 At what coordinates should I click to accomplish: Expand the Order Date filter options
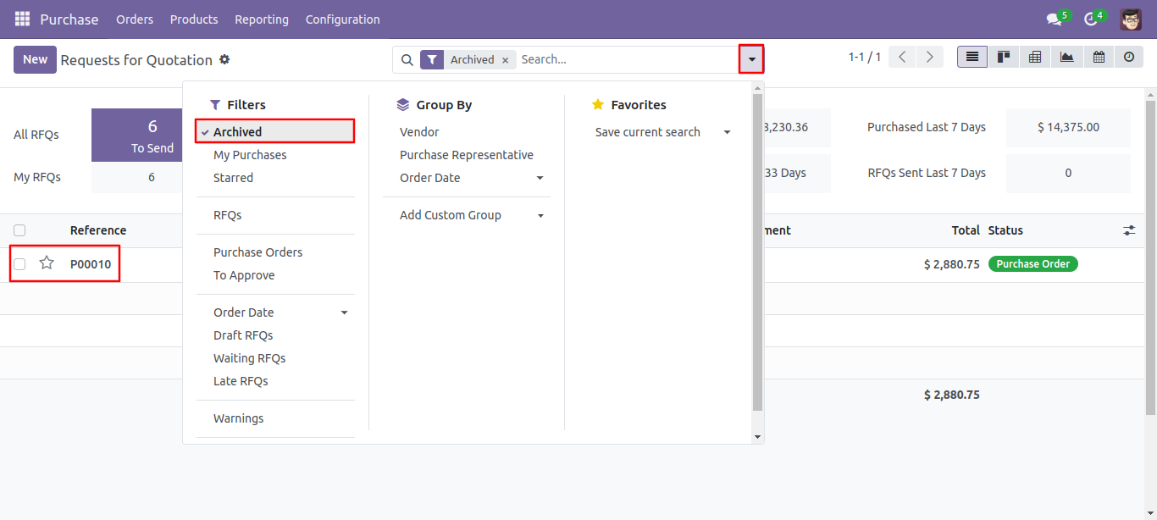(275, 313)
